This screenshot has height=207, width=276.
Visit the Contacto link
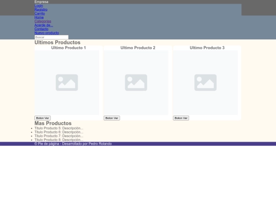pos(41,29)
